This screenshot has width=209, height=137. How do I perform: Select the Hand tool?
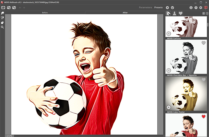pos(3,22)
